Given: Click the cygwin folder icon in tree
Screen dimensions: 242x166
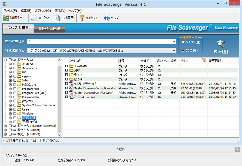Looking at the screenshot, I should coord(19,76).
